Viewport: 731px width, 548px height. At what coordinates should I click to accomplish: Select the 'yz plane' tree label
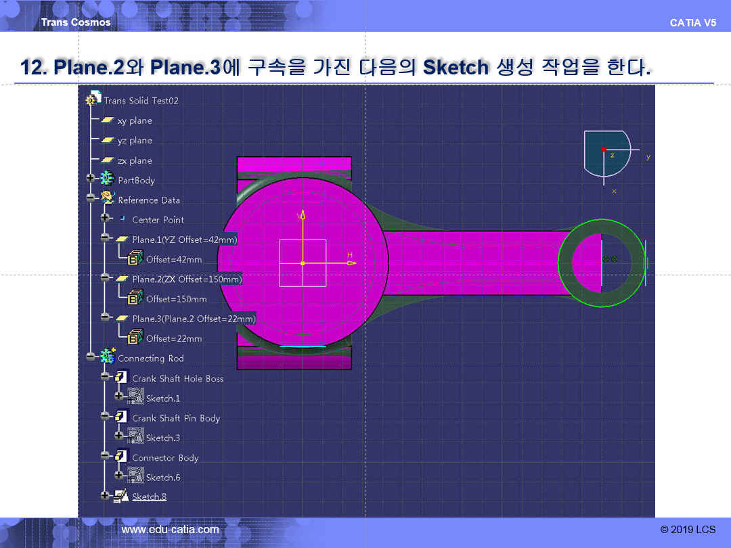click(x=135, y=141)
